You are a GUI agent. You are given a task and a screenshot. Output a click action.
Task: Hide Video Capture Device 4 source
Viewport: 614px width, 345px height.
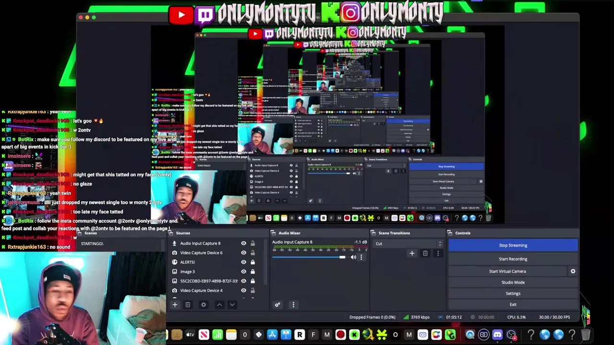(x=244, y=290)
